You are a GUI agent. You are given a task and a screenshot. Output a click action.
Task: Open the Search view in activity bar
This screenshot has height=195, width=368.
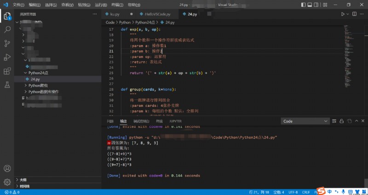[x=7, y=29]
